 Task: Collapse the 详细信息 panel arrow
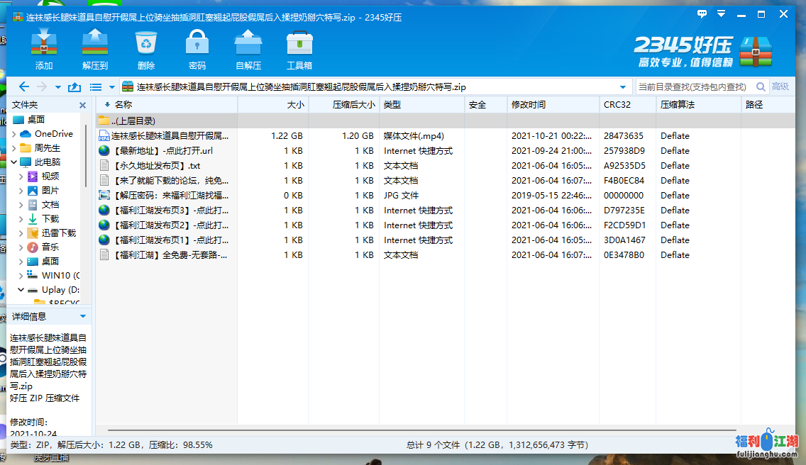(x=83, y=316)
